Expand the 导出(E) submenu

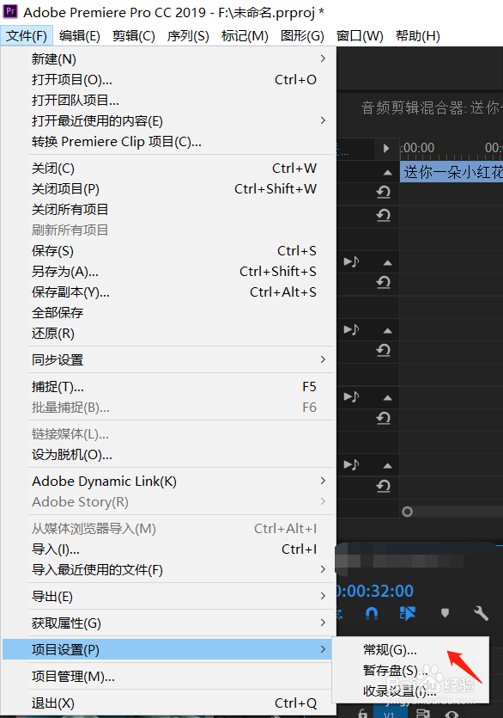168,596
